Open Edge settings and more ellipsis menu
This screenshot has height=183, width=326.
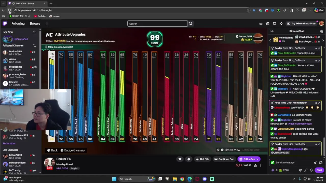(310, 10)
